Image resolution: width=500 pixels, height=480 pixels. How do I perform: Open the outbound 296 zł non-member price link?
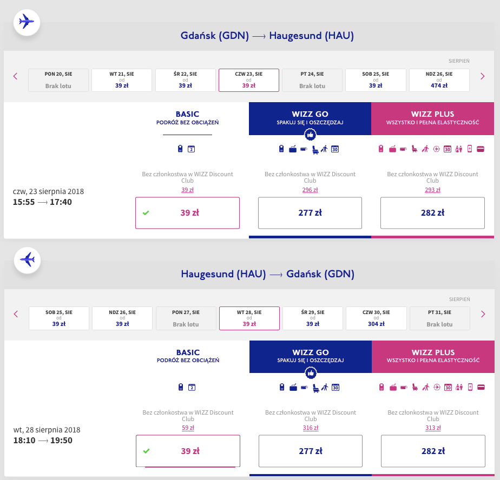click(310, 190)
